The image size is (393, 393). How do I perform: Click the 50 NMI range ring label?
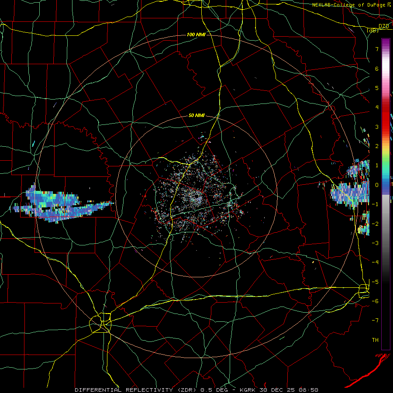click(196, 116)
